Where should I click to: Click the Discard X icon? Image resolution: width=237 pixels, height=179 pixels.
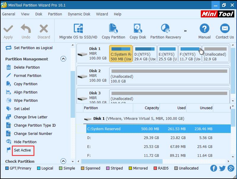pos(44,28)
